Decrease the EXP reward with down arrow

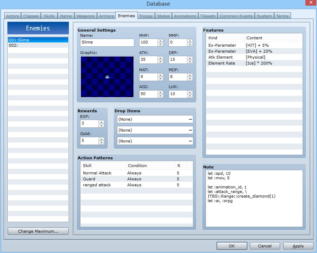(101, 125)
